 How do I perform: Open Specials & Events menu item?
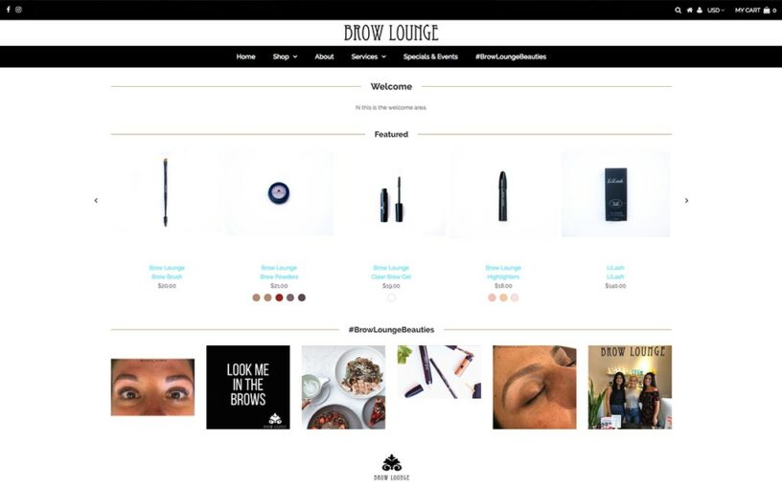430,56
